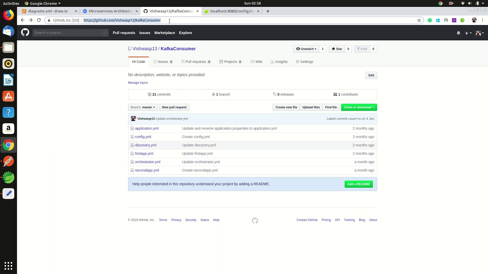Open the GitHub logo home link
The image size is (488, 274).
(25, 33)
